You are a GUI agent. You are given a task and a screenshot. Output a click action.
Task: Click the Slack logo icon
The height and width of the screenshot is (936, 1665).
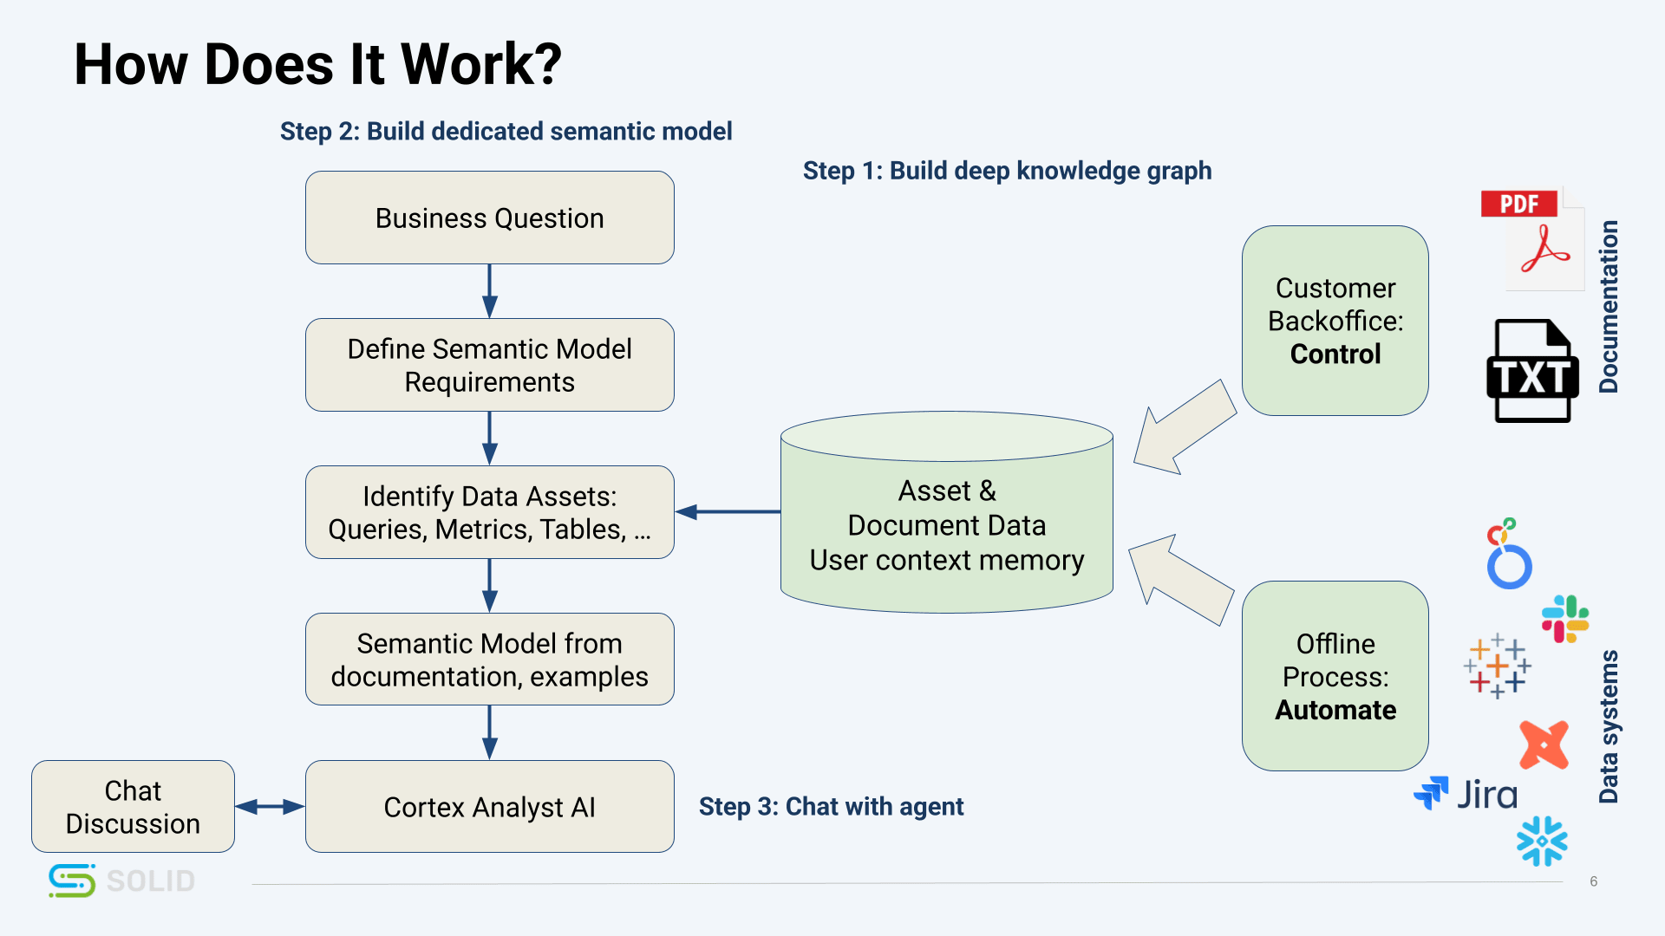[x=1564, y=619]
